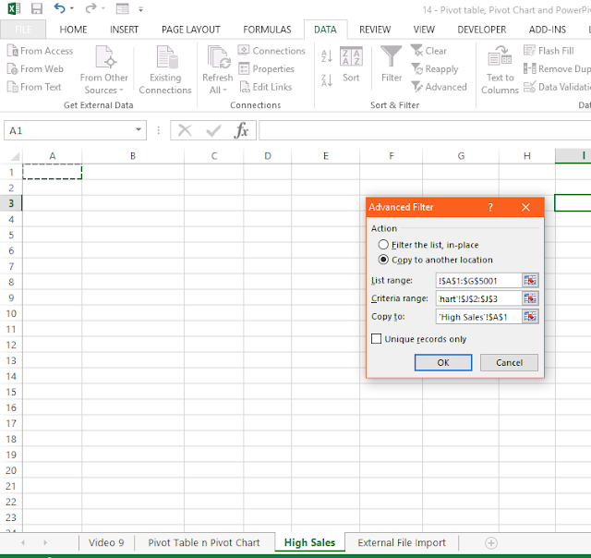
Task: Add a new worksheet
Action: click(491, 543)
